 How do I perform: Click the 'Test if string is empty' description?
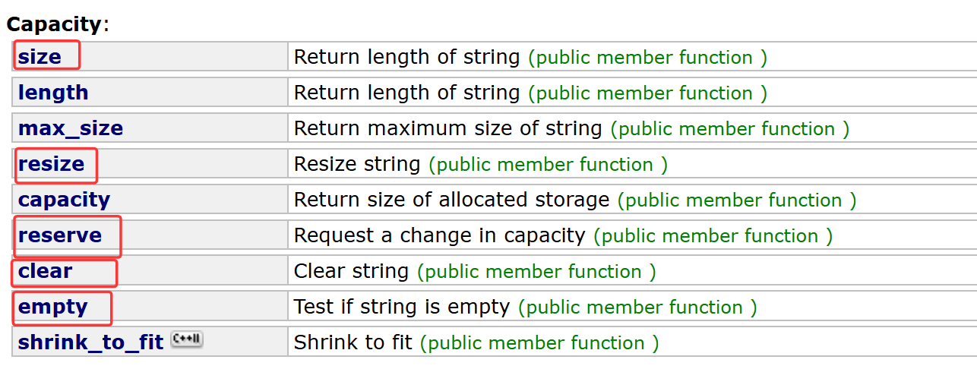tap(402, 307)
